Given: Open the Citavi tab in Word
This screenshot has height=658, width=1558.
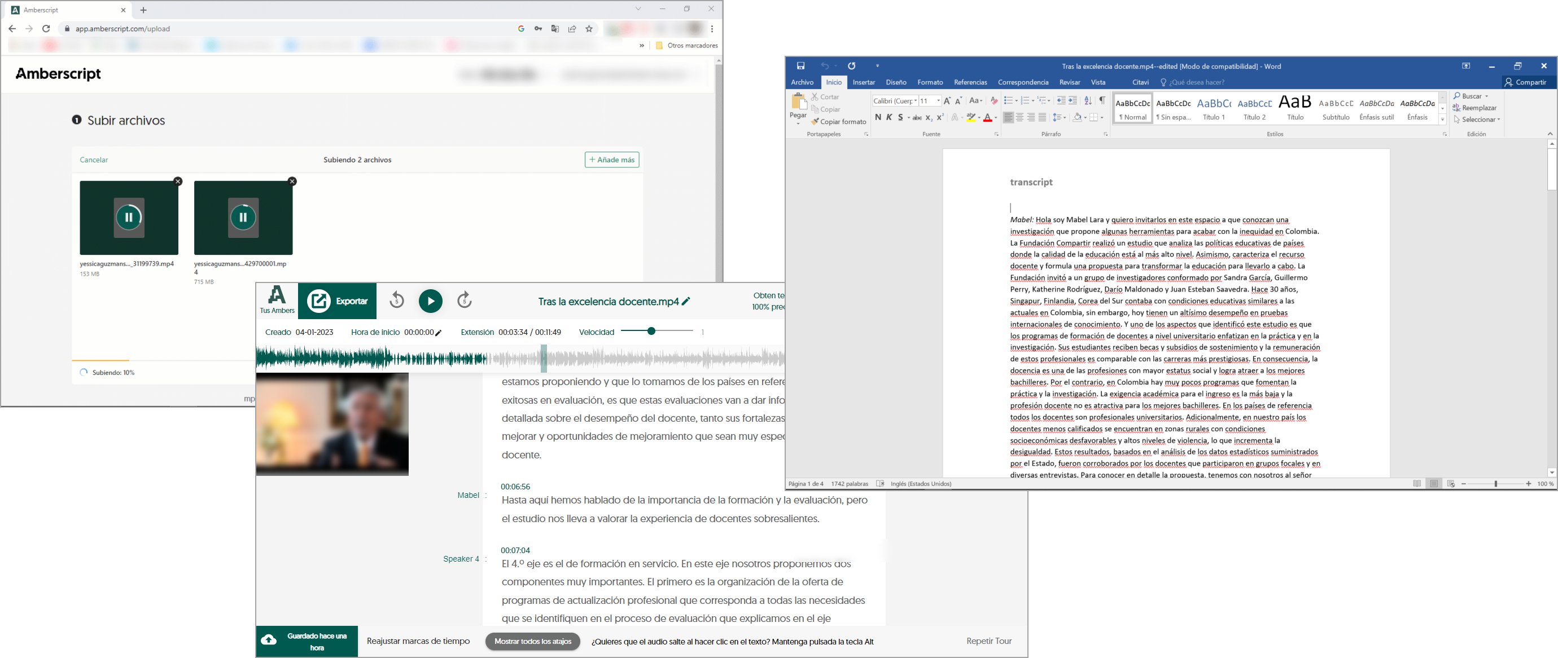Looking at the screenshot, I should click(x=1140, y=82).
